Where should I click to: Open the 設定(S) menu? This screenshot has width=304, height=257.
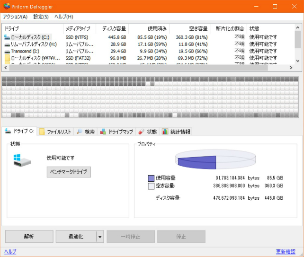(x=41, y=17)
